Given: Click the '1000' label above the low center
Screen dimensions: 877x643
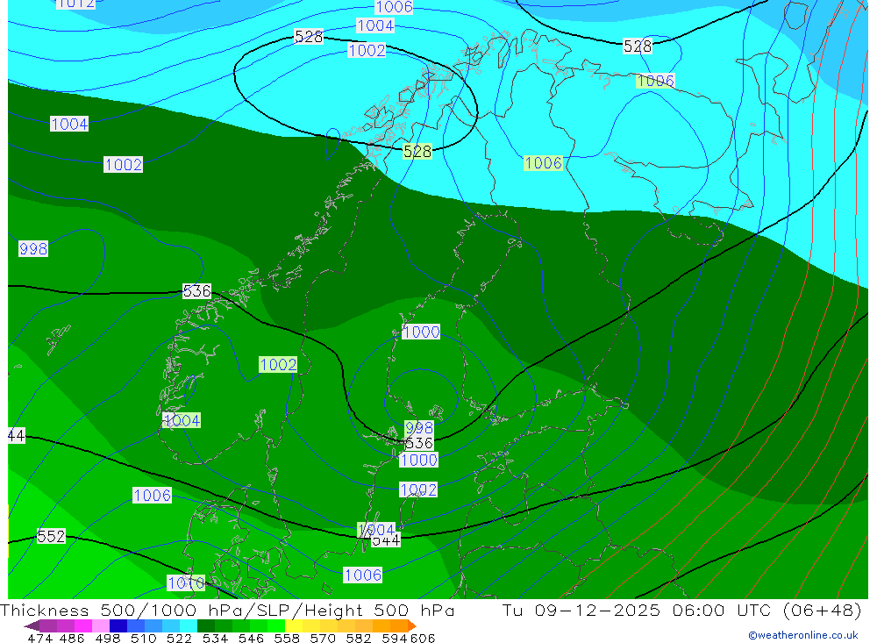Looking at the screenshot, I should (x=421, y=332).
